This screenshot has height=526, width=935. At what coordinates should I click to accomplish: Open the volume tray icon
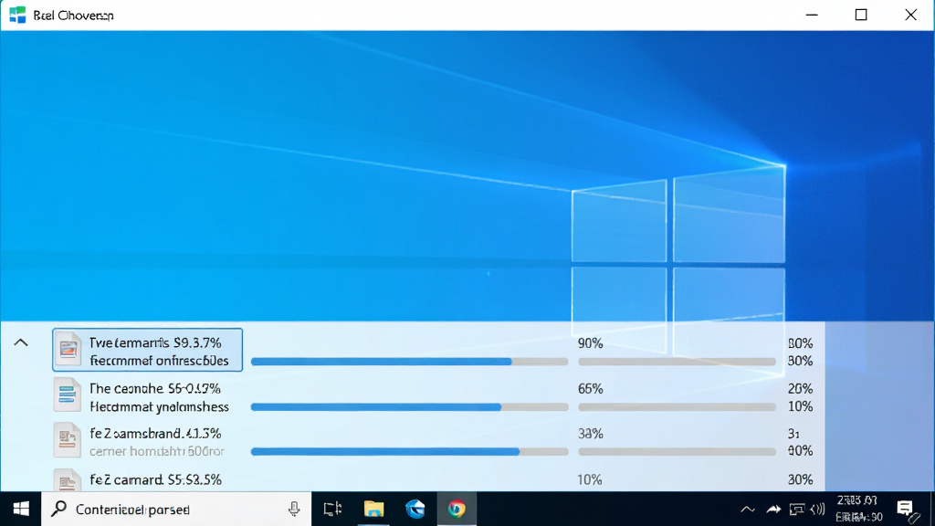[x=818, y=510]
